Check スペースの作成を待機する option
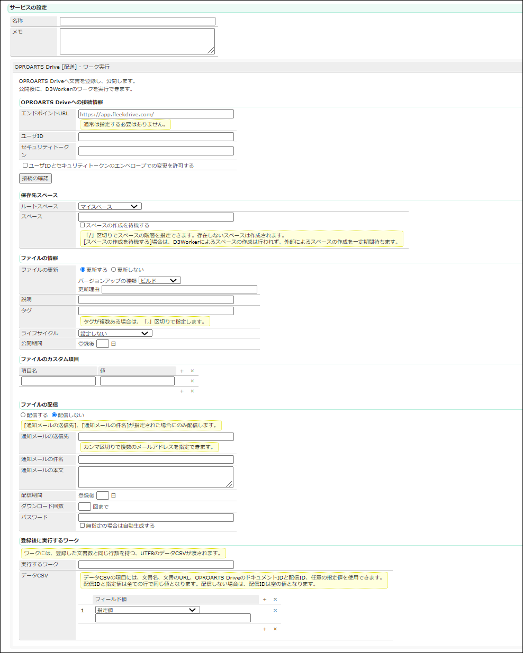The height and width of the screenshot is (653, 523). [83, 225]
